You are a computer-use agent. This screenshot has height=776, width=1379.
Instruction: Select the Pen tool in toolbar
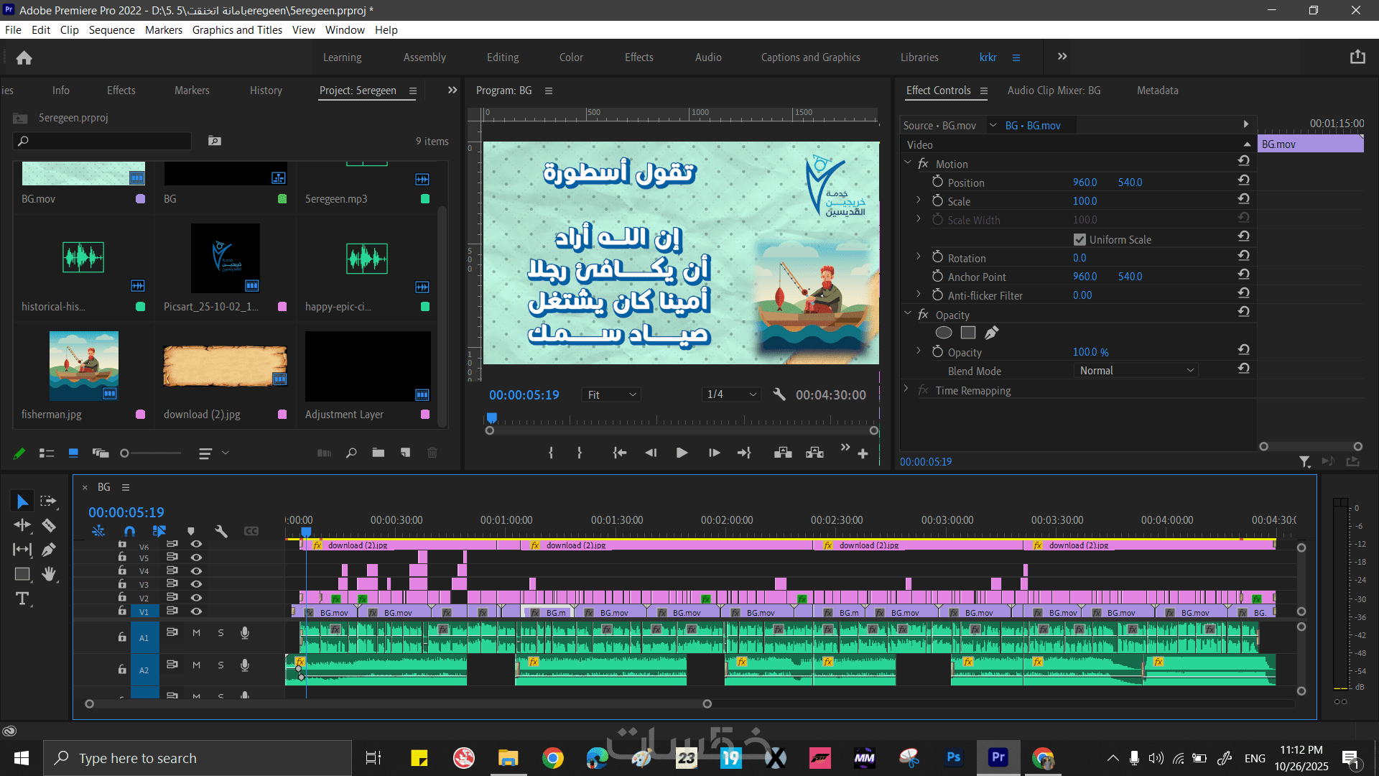click(49, 550)
